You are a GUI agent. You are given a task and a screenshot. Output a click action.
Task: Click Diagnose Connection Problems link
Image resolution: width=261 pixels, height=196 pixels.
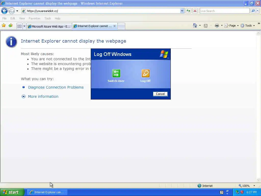[56, 87]
